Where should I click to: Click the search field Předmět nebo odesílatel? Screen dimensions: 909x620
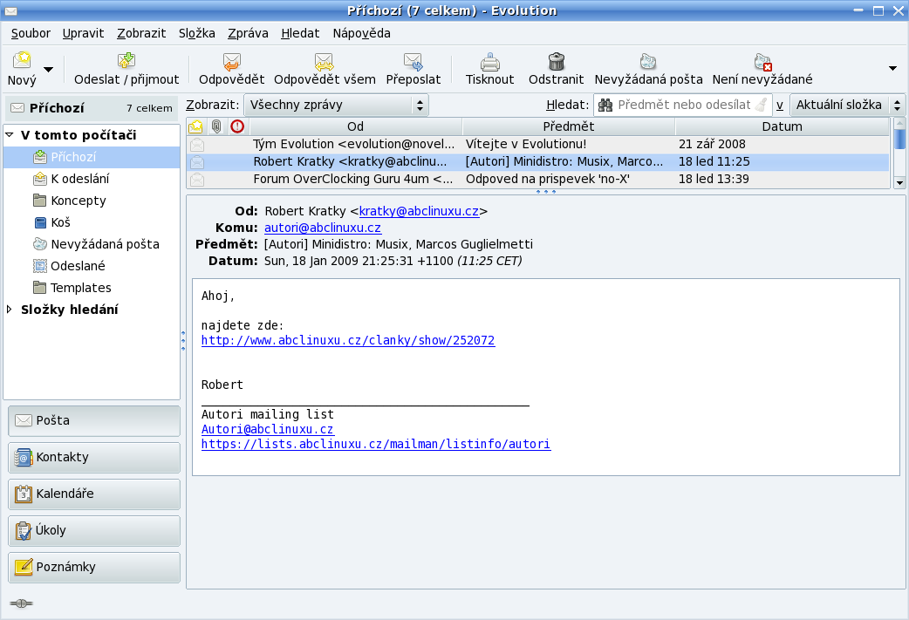coord(684,105)
